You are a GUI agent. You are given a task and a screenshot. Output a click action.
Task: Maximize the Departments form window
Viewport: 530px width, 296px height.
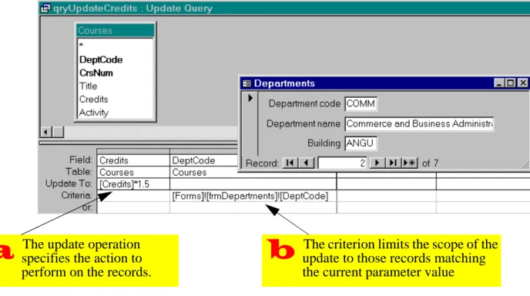click(x=511, y=83)
